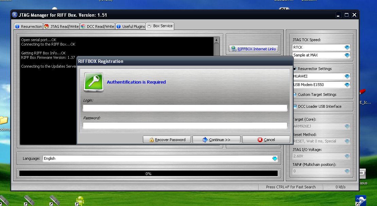Click the '0 kB/s' status bar entry
The width and height of the screenshot is (377, 206).
[340, 187]
